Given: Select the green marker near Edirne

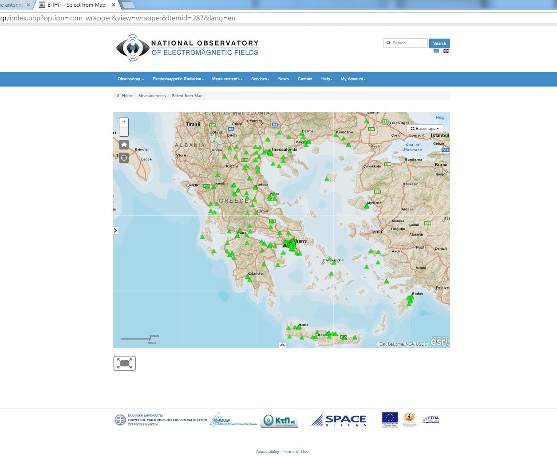Looking at the screenshot, I should coord(367,121).
